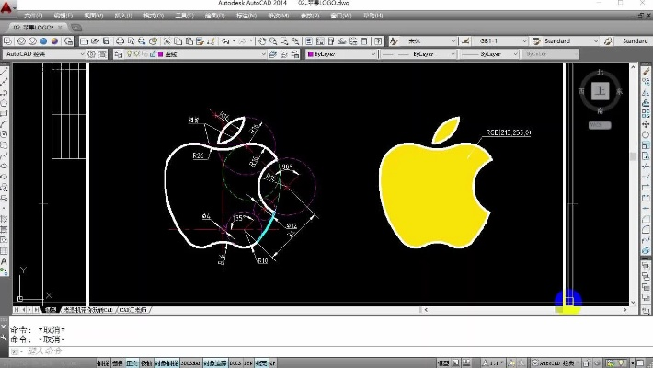Click the ViewCube 上 top face

point(600,91)
